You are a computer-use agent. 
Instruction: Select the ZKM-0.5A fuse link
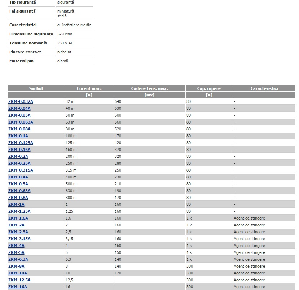point(18,184)
